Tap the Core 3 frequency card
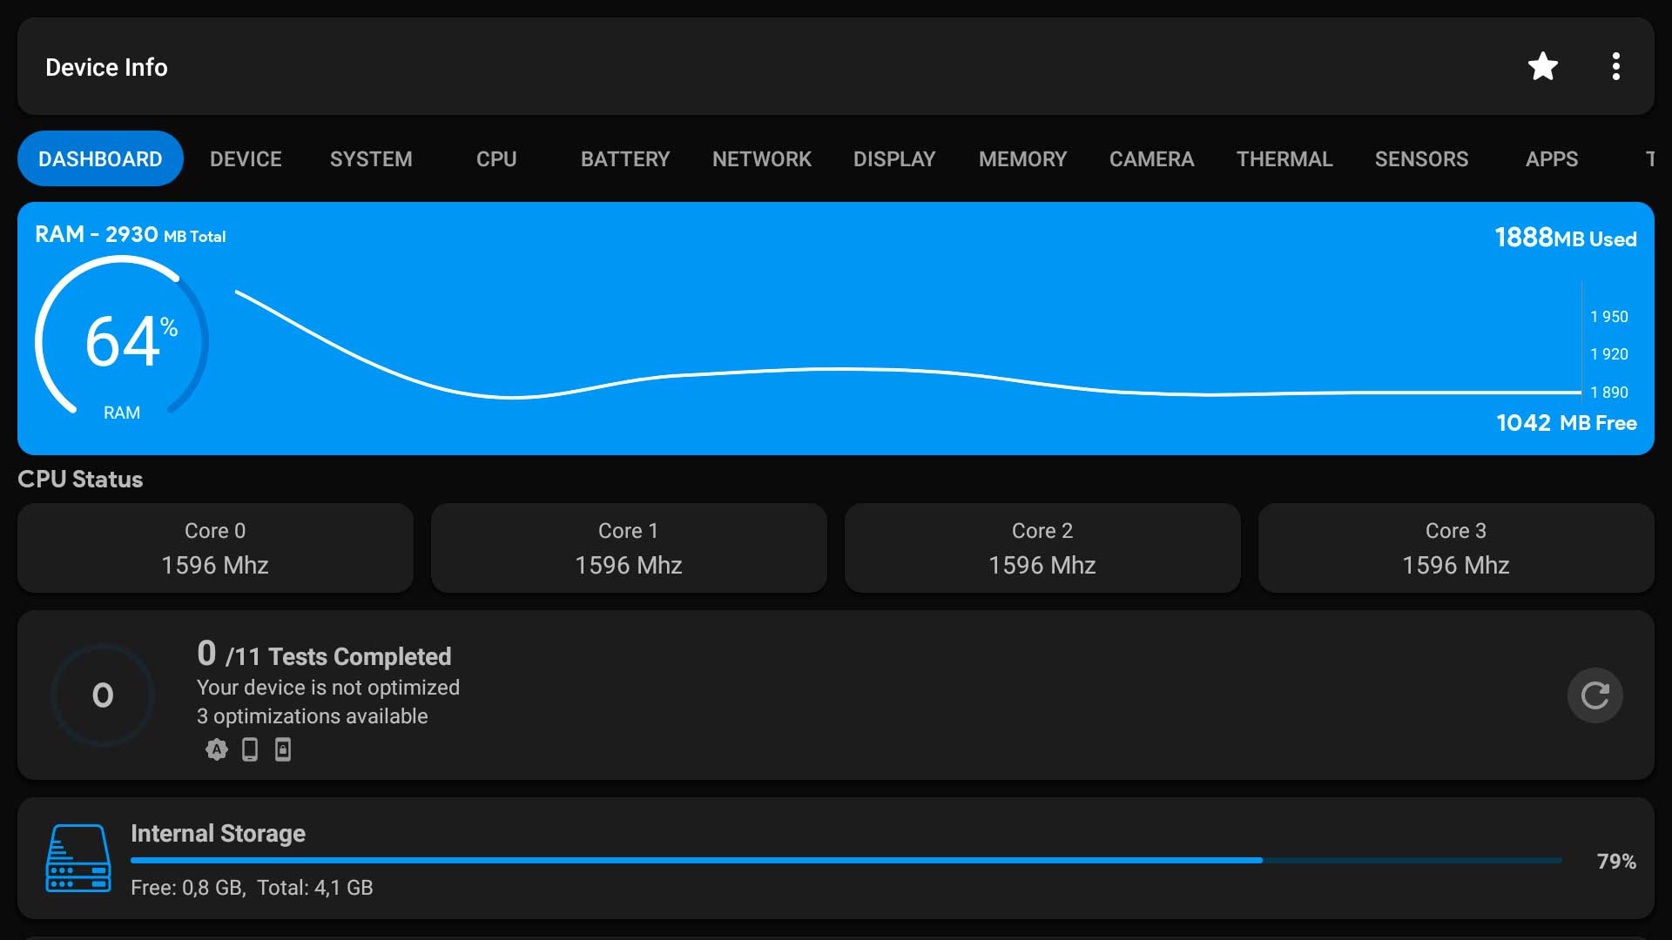This screenshot has height=940, width=1672. click(1456, 548)
